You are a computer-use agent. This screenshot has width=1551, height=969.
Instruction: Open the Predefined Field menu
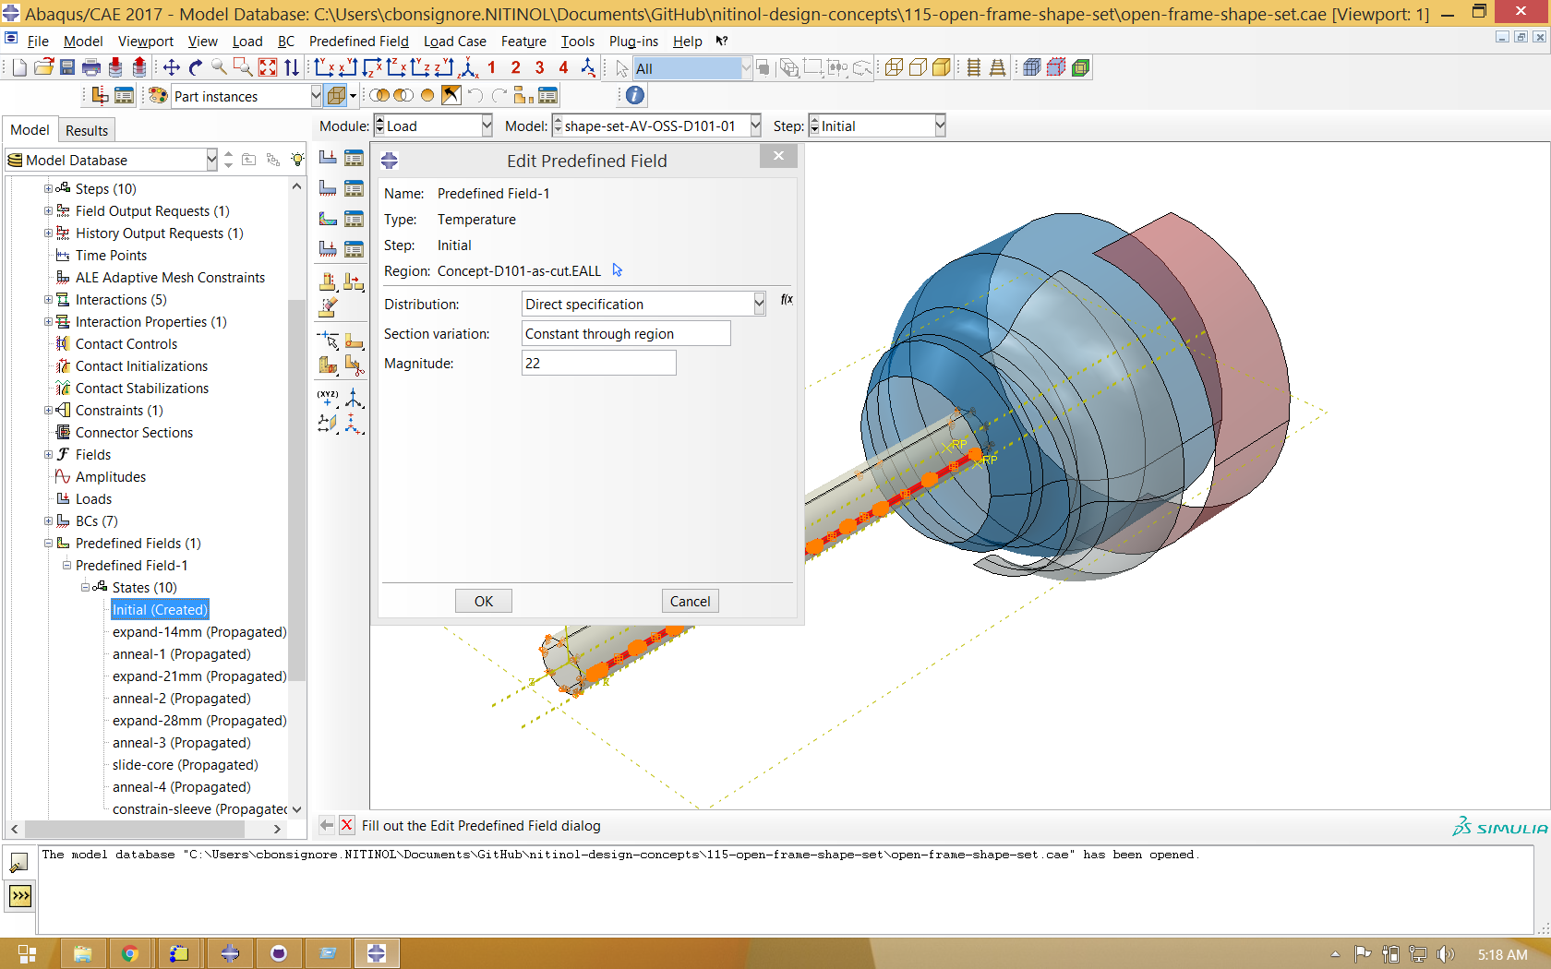coord(358,42)
